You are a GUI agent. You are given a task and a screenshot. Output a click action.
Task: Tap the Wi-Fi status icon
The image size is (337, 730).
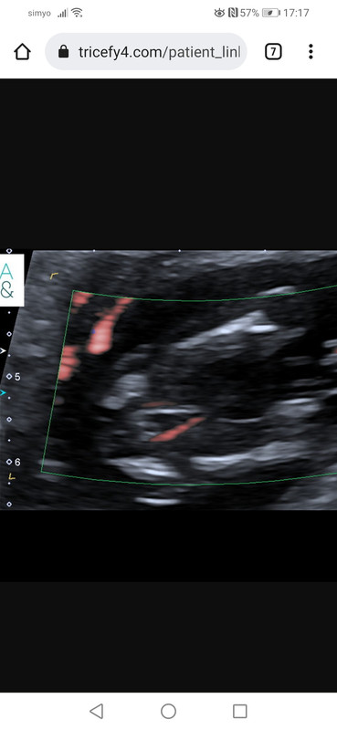pyautogui.click(x=77, y=13)
